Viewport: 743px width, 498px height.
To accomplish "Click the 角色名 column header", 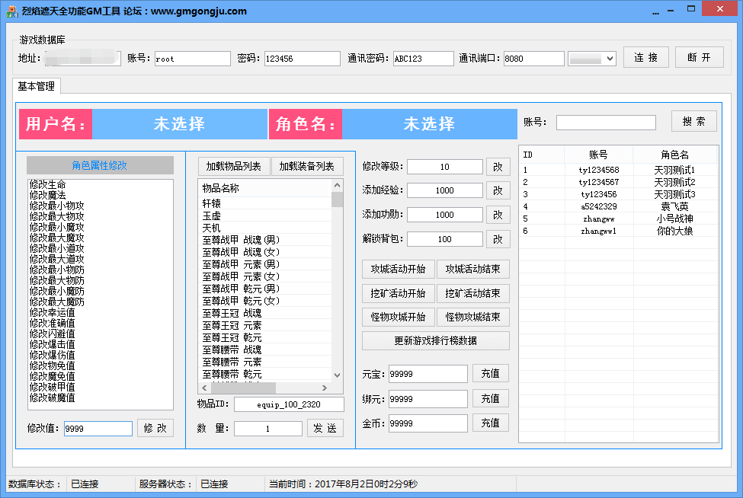I will [674, 155].
